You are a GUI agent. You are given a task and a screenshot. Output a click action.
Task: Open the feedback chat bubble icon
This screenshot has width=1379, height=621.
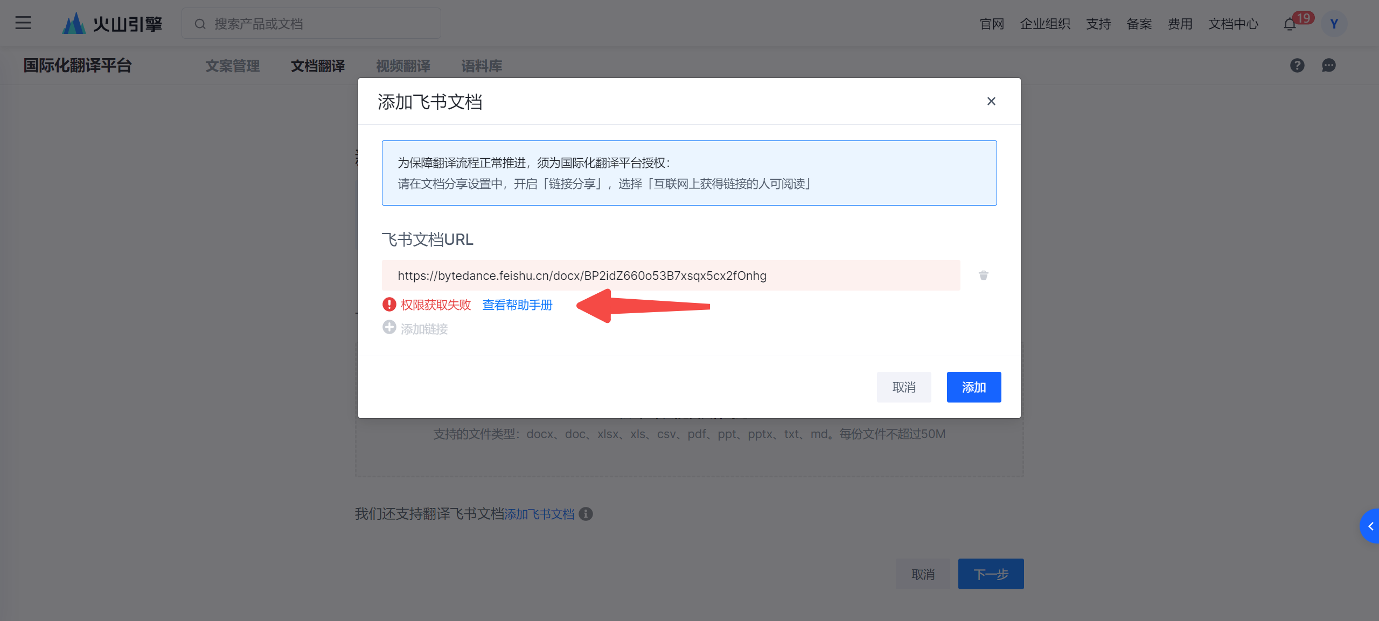click(x=1329, y=66)
